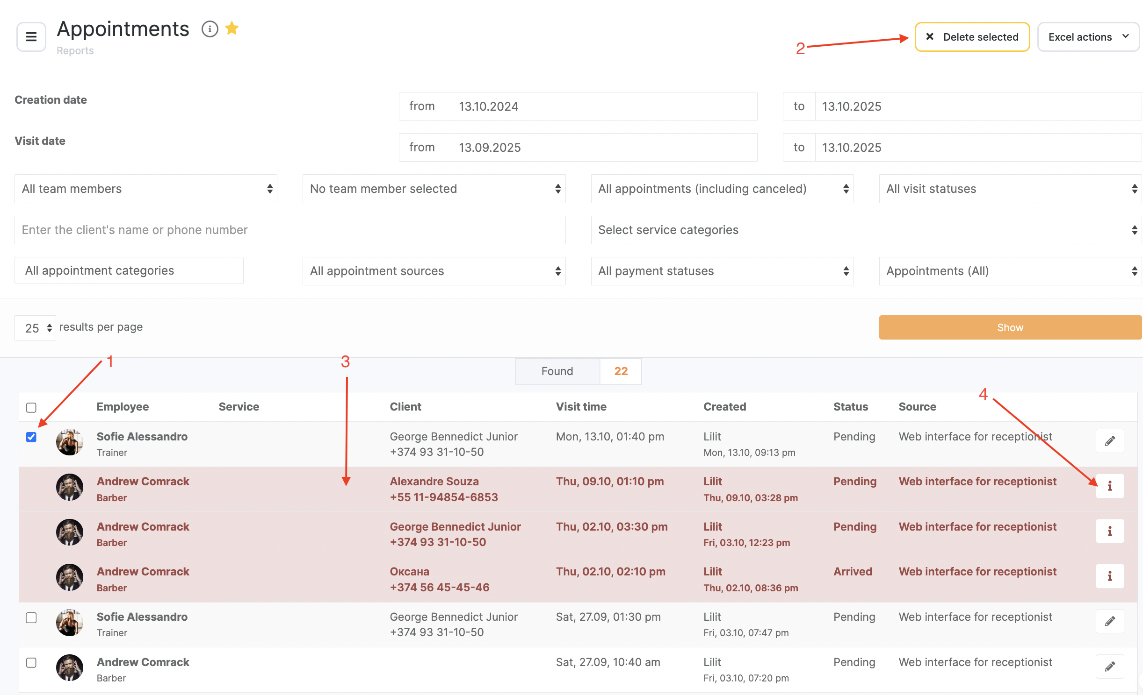1143x695 pixels.
Task: Check the Sat 27.09 01:30 pm row checkbox
Action: click(x=31, y=617)
